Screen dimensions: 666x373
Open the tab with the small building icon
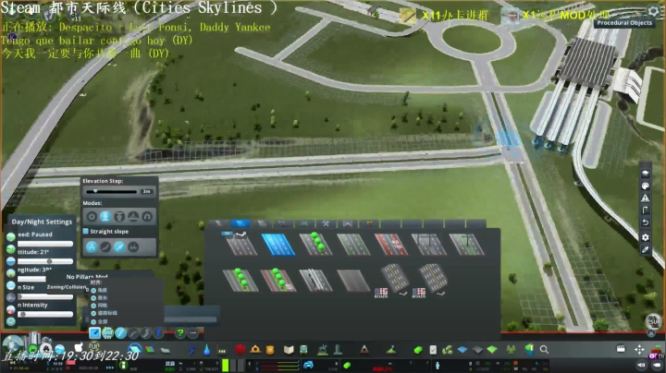pyautogui.click(x=369, y=223)
